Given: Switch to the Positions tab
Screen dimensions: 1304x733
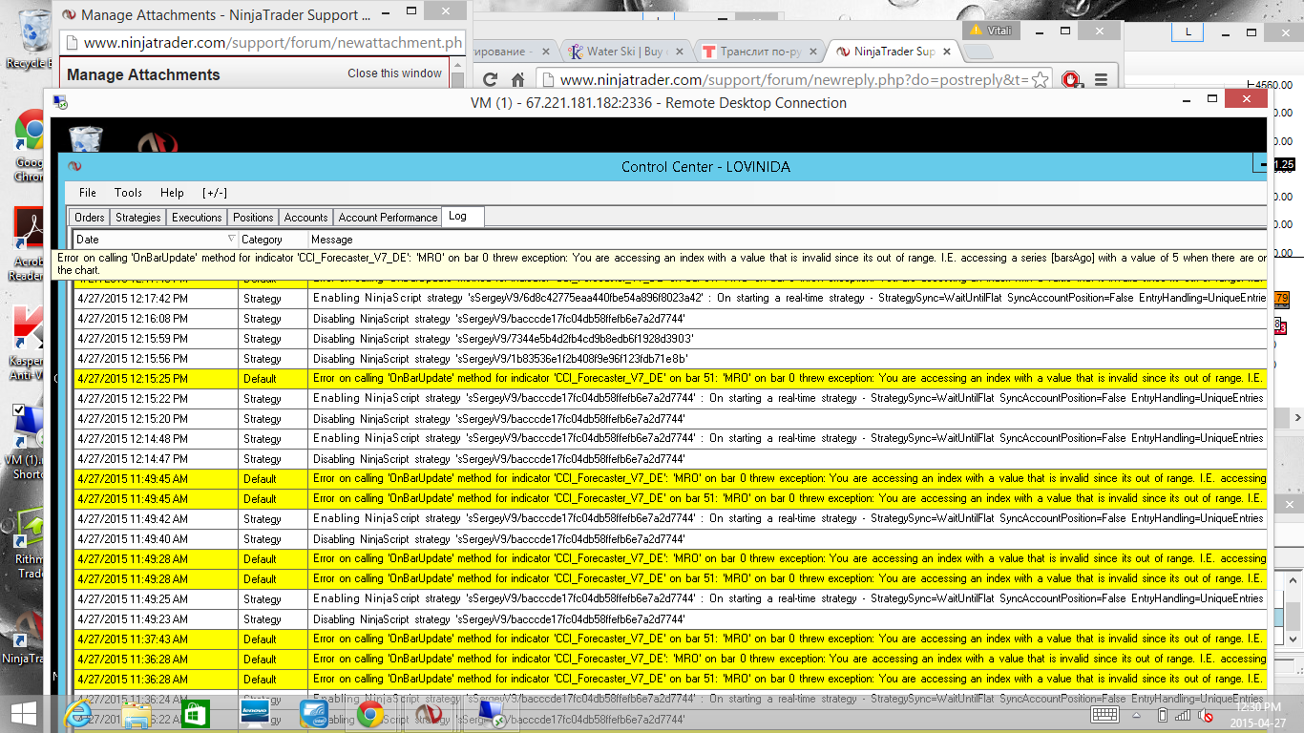Looking at the screenshot, I should (253, 218).
